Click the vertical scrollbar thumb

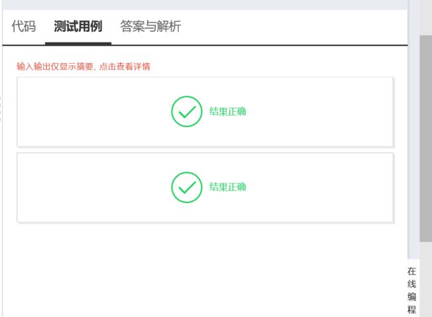point(425,138)
